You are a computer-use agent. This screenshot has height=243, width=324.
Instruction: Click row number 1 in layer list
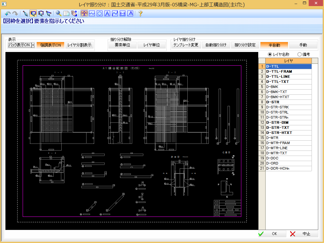262,66
